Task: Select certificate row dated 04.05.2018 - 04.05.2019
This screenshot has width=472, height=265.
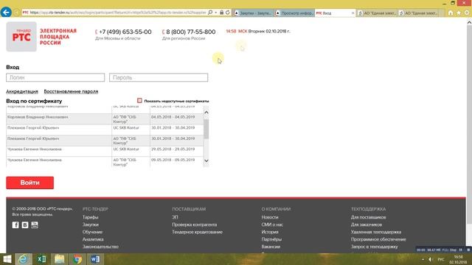Action: [x=105, y=119]
